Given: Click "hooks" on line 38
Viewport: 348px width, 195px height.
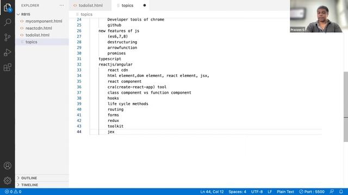Looking at the screenshot, I should 113,98.
